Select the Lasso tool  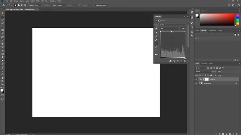pos(3,20)
